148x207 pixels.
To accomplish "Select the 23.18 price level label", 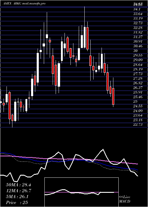I will click(138, 120).
